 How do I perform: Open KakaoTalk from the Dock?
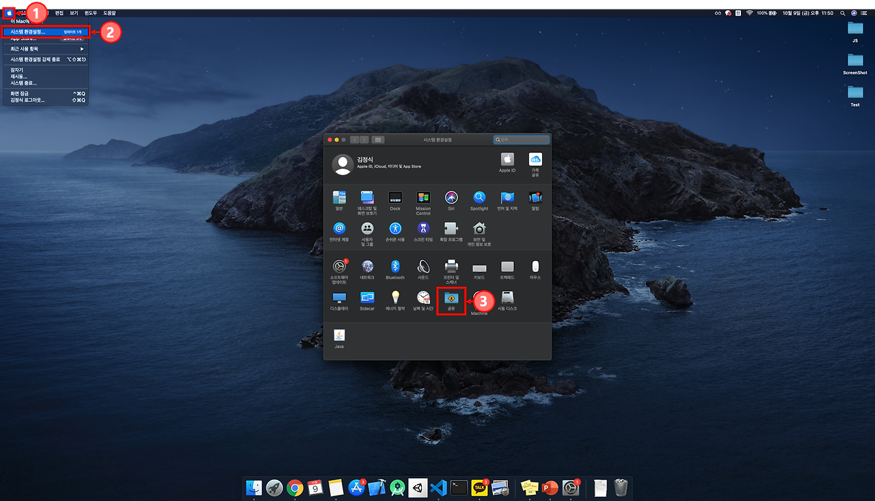pyautogui.click(x=480, y=487)
